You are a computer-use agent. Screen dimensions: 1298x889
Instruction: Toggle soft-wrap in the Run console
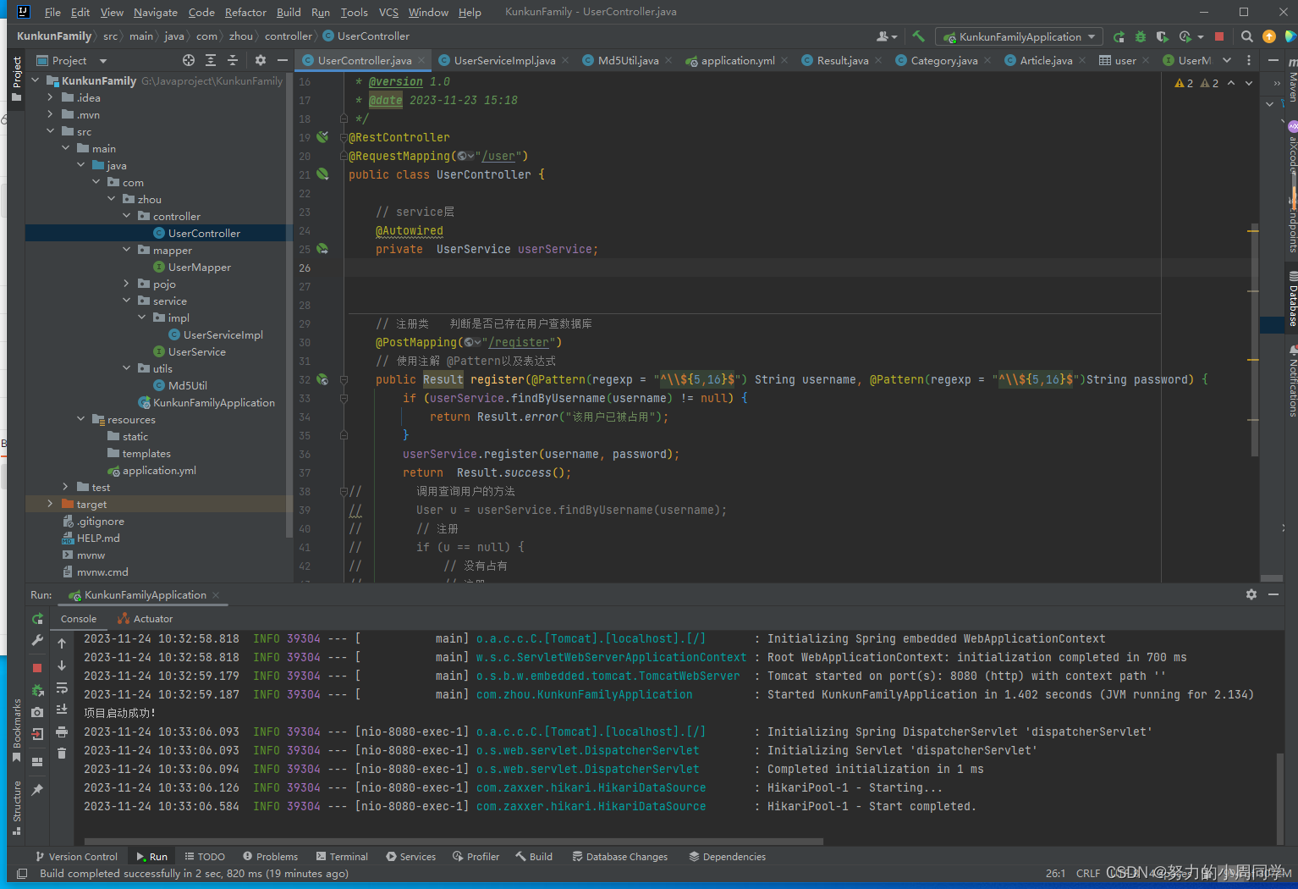[x=62, y=687]
